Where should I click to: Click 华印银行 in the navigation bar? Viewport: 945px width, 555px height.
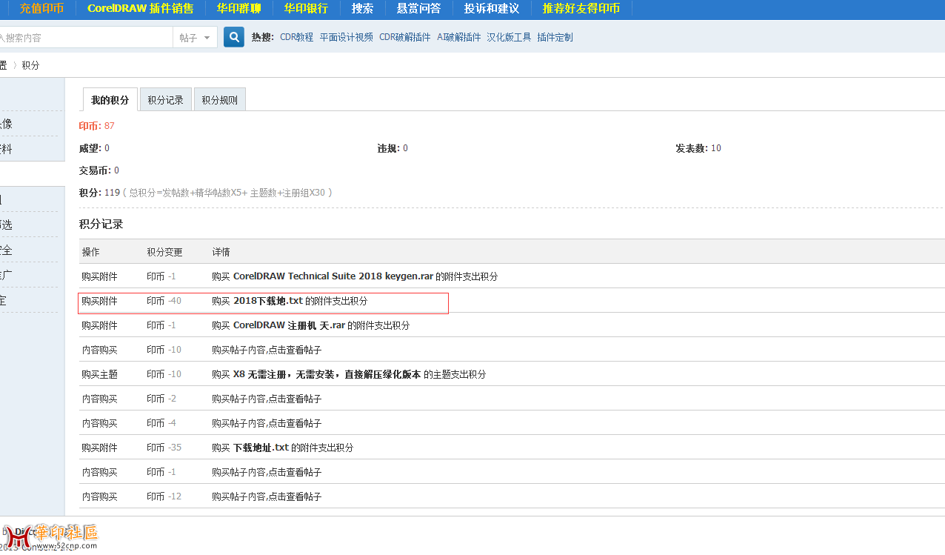pos(305,9)
